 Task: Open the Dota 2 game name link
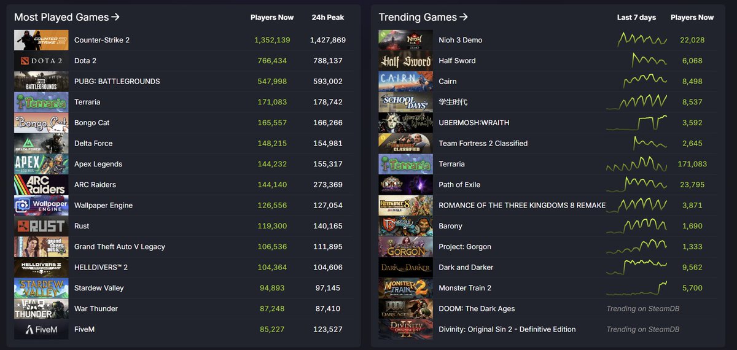[x=85, y=61]
